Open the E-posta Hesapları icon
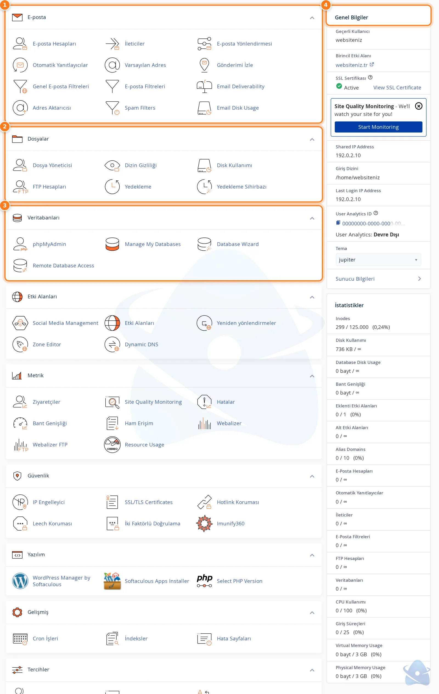Image resolution: width=439 pixels, height=694 pixels. point(20,44)
